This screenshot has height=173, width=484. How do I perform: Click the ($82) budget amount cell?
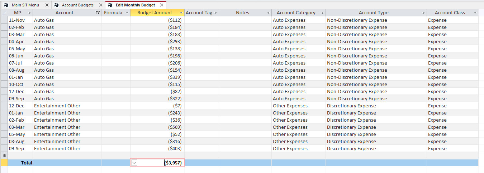[157, 91]
